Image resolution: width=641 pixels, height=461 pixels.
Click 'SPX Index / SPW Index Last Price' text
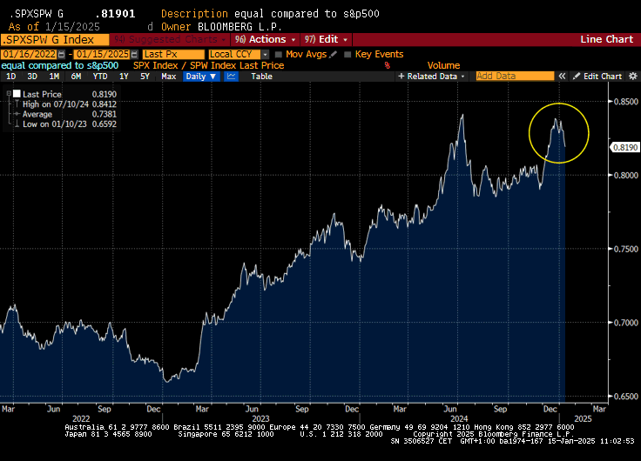[x=208, y=65]
